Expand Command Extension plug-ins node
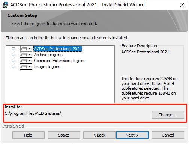The image size is (189, 144). 13,61
